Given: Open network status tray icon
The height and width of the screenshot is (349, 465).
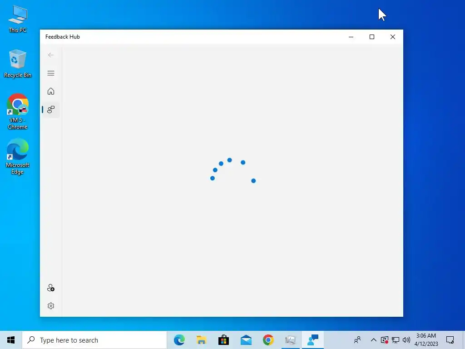Looking at the screenshot, I should tap(396, 340).
